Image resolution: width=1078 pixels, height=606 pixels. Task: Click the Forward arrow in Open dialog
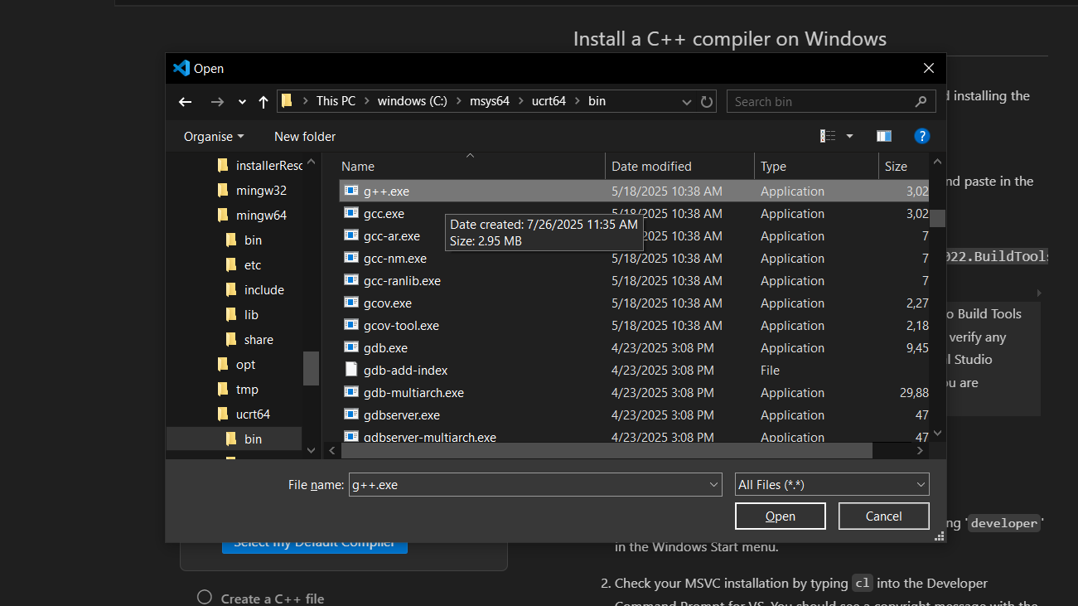tap(217, 102)
